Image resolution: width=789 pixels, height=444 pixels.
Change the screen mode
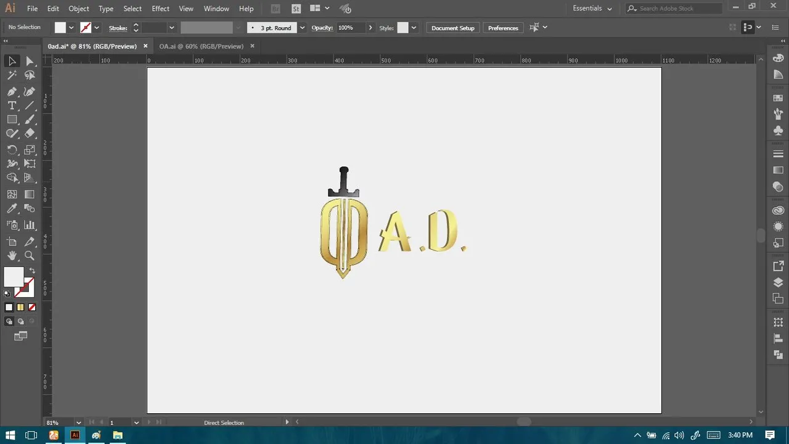pos(21,336)
